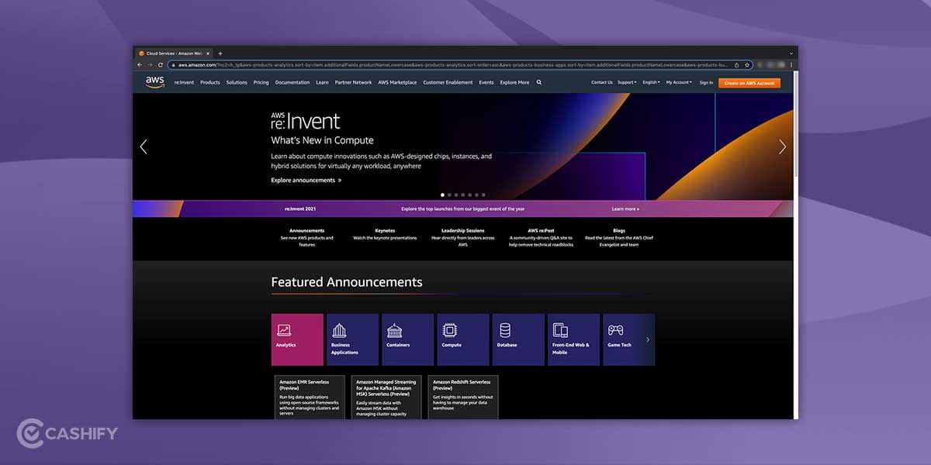Open the Customer Enablement menu
Screen dimensions: 931x465
tap(448, 82)
